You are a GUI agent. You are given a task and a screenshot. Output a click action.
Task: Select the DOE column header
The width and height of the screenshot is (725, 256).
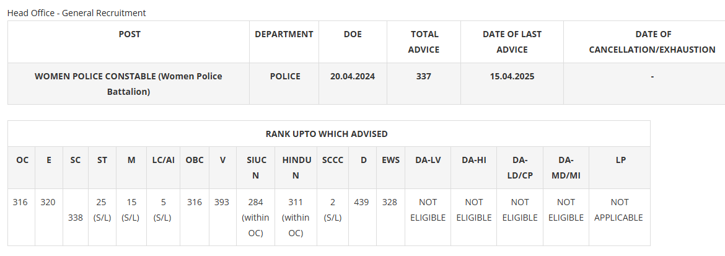353,35
